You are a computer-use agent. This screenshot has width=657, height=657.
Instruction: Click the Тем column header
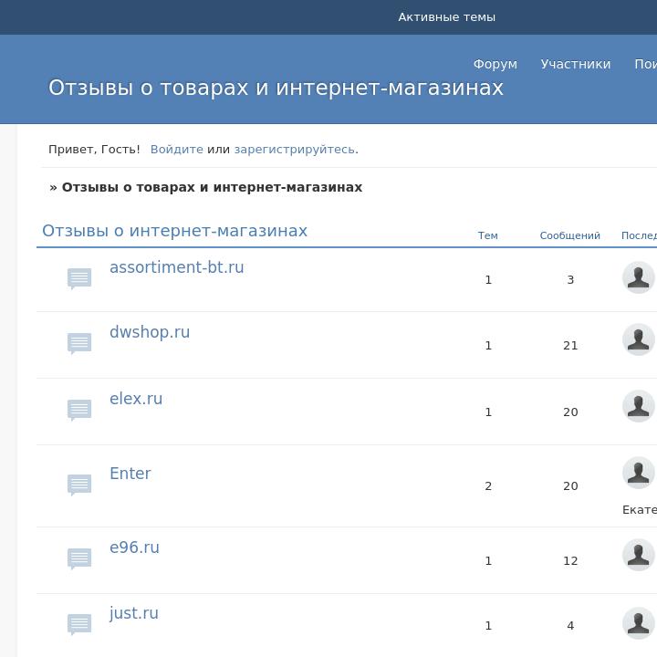click(x=488, y=236)
